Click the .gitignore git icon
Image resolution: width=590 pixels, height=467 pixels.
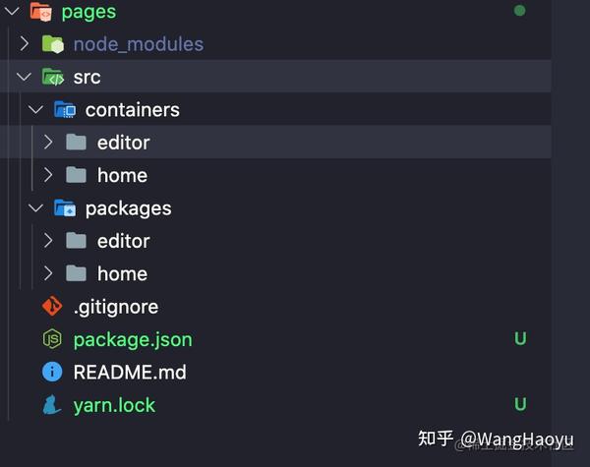(x=52, y=306)
